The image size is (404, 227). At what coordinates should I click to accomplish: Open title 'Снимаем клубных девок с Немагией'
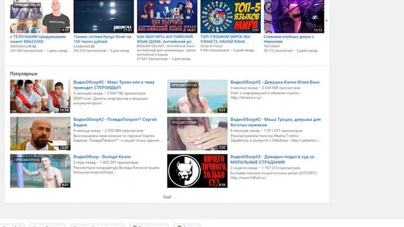289,39
